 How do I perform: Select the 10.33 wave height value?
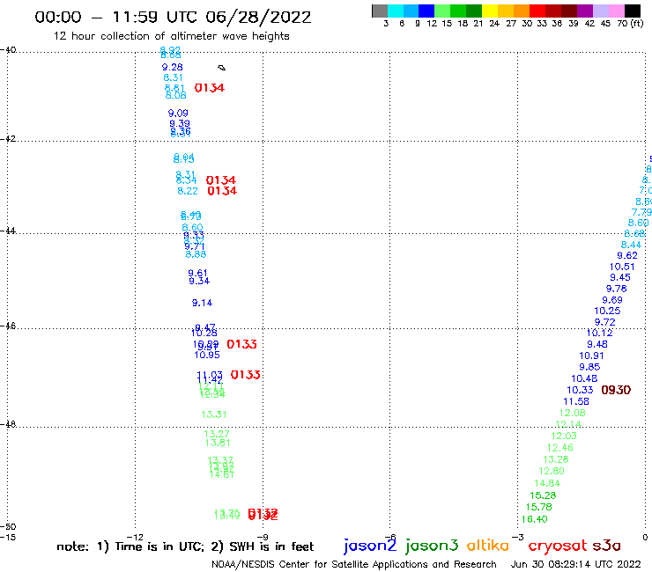tap(580, 390)
